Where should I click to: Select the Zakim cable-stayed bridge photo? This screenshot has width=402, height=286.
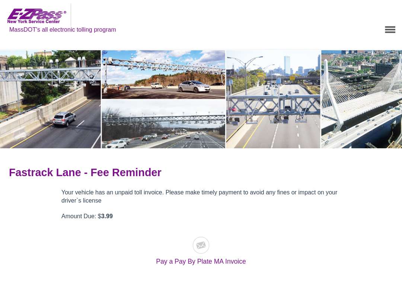coord(361,99)
